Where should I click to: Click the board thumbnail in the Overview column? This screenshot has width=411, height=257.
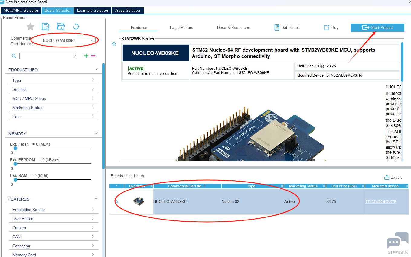139,201
